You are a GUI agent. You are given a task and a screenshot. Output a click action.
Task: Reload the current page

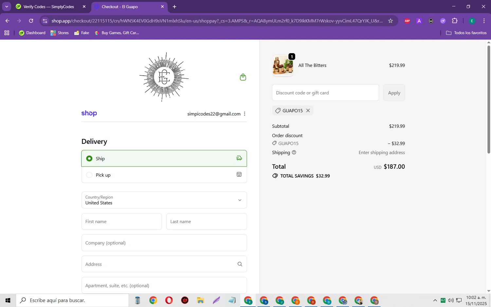[31, 21]
